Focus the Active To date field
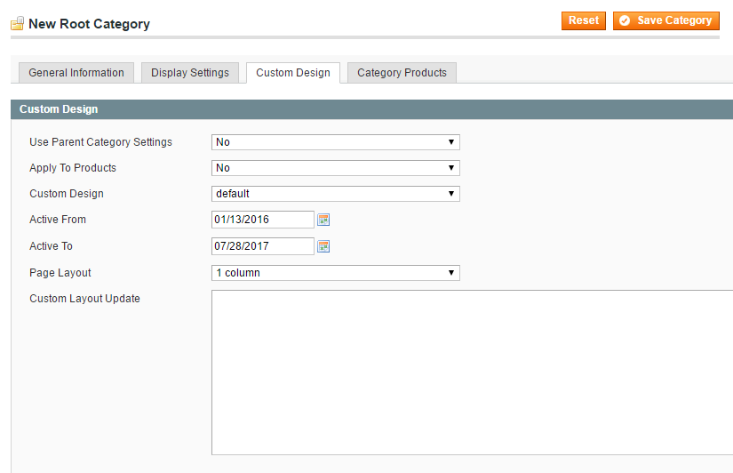This screenshot has width=733, height=473. pos(262,246)
